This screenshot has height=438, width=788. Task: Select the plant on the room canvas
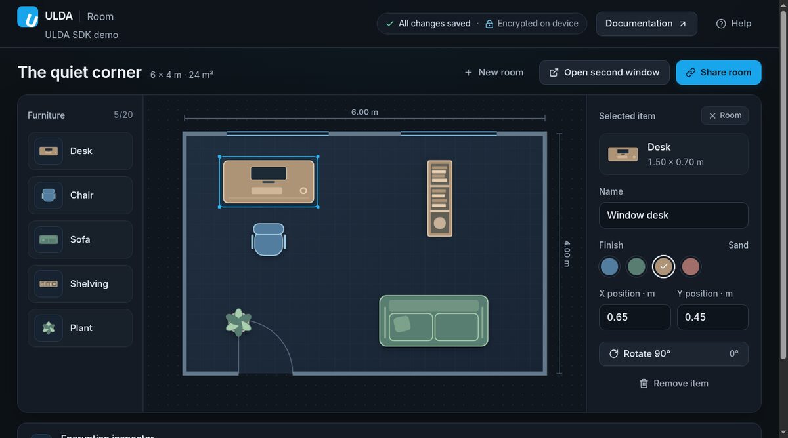click(238, 322)
